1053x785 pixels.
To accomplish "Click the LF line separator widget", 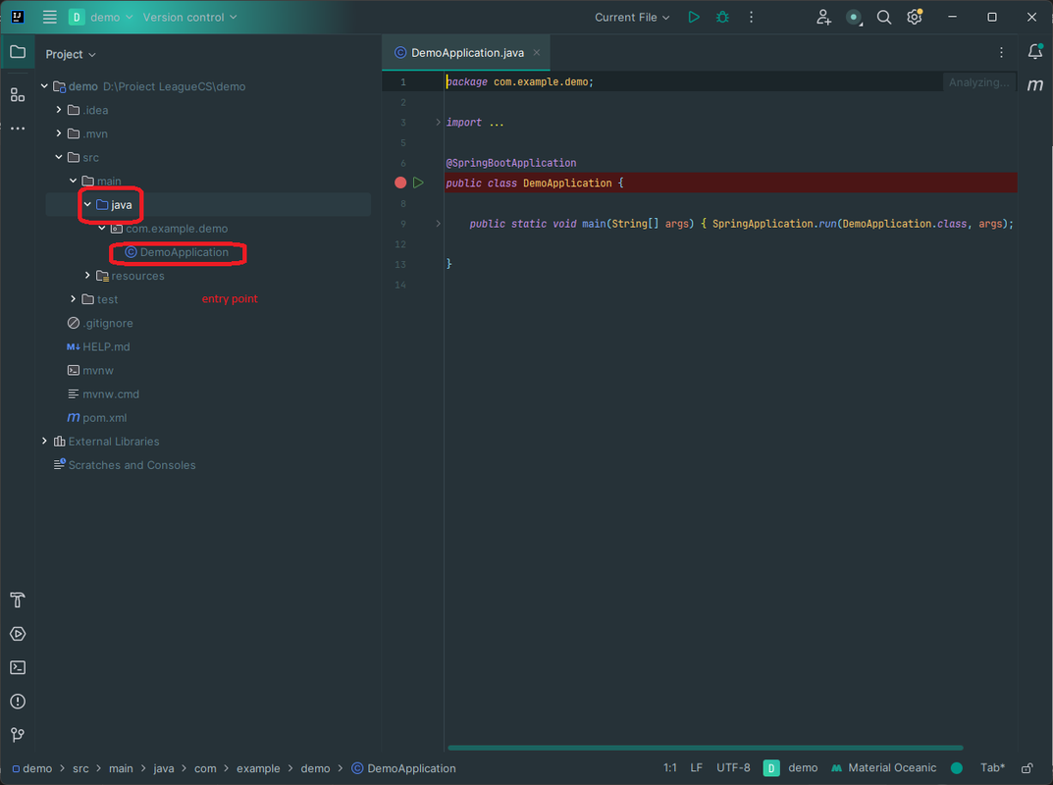I will (x=697, y=767).
